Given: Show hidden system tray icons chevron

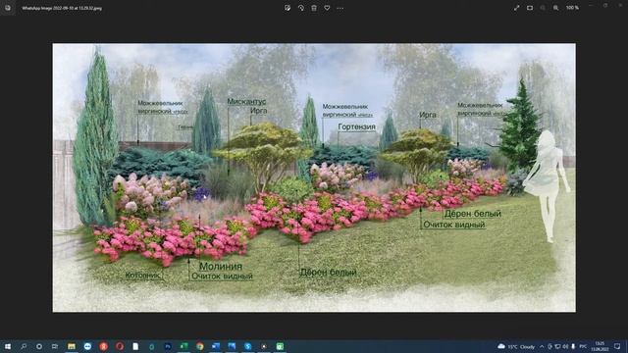Looking at the screenshot, I should (x=542, y=346).
